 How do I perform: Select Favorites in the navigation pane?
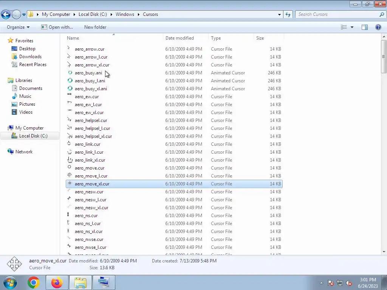[x=24, y=41]
